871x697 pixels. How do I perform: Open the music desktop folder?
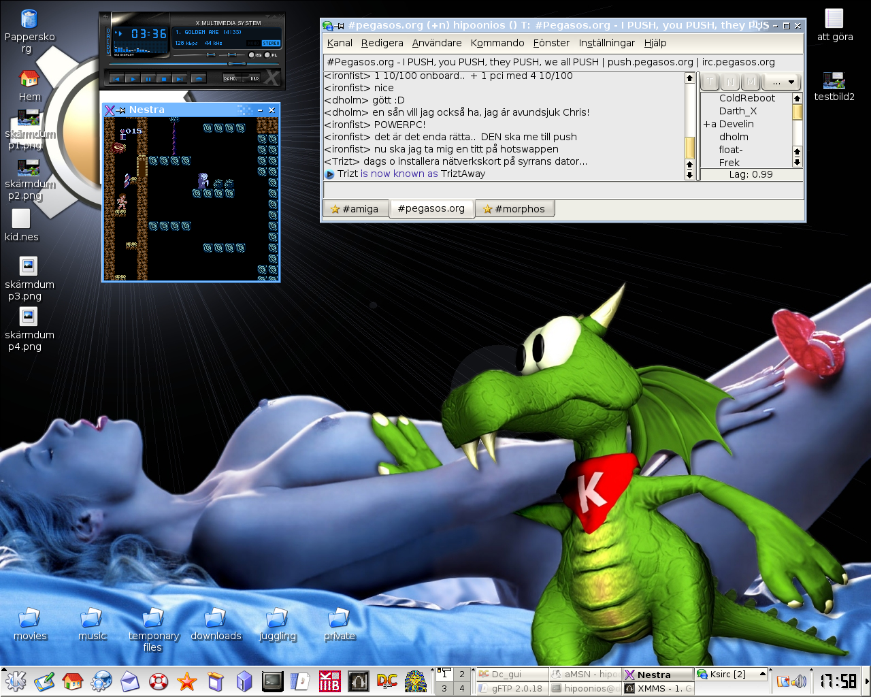92,624
